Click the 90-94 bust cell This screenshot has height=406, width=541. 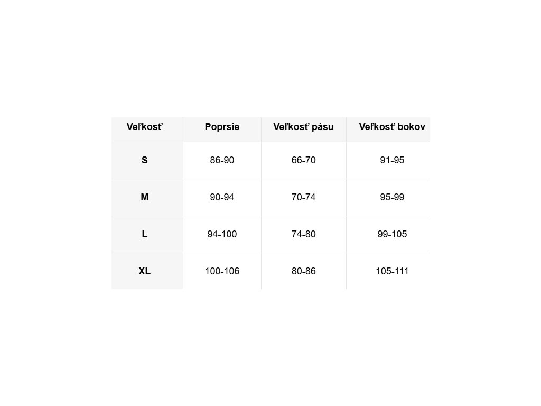click(222, 197)
